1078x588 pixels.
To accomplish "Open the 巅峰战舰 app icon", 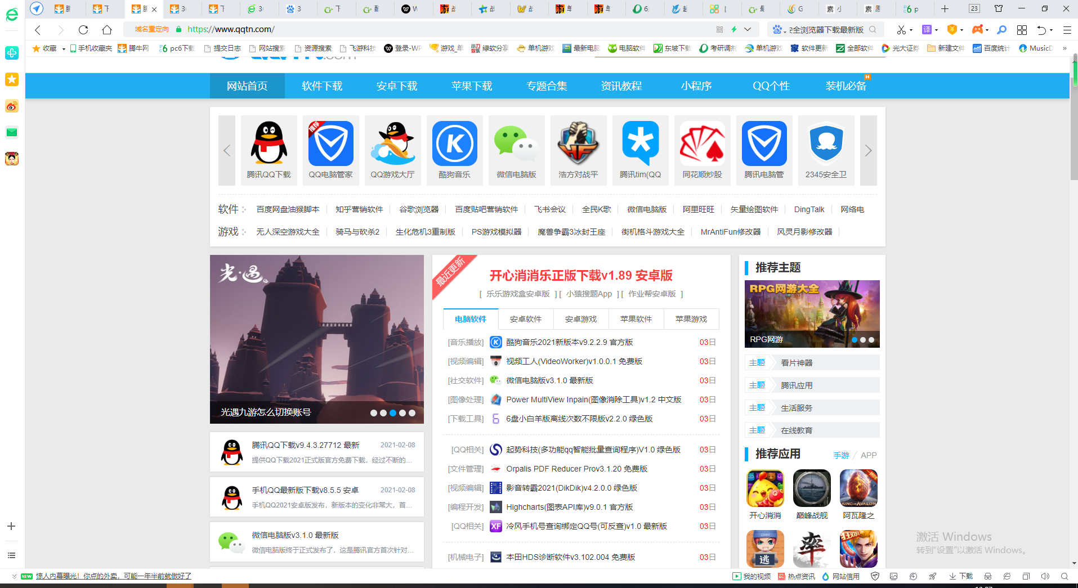I will pos(812,488).
